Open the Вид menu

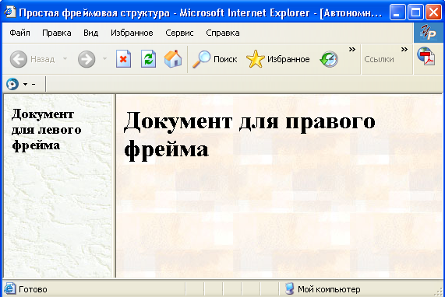pos(91,33)
